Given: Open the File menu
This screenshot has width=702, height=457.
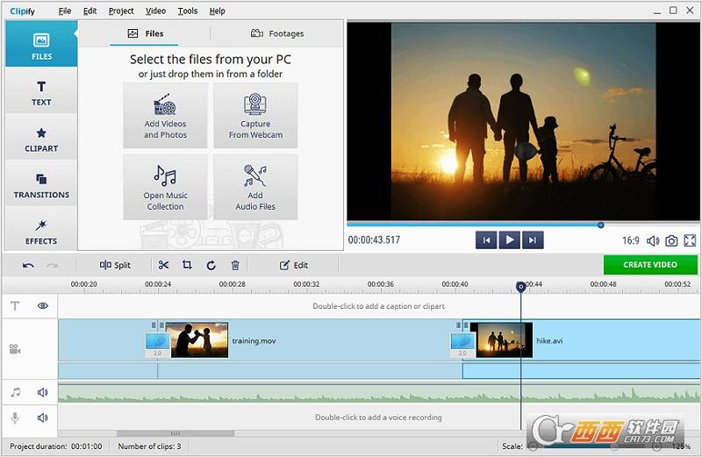Looking at the screenshot, I should [64, 11].
